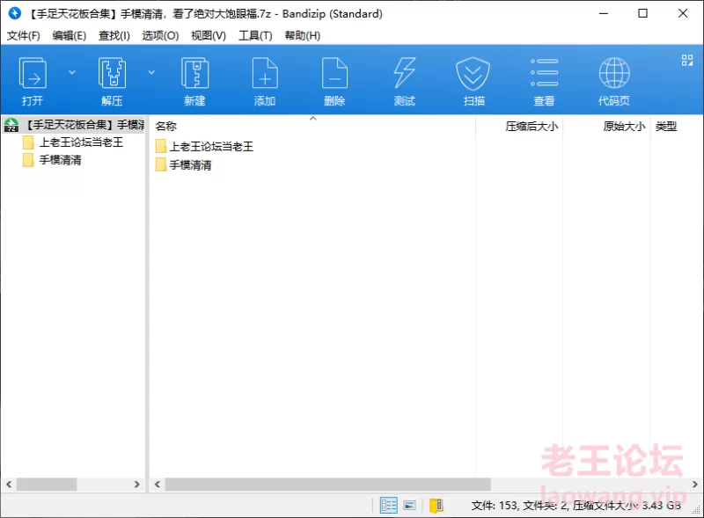The width and height of the screenshot is (704, 518).
Task: Switch to details list view icon in status bar
Action: [388, 506]
